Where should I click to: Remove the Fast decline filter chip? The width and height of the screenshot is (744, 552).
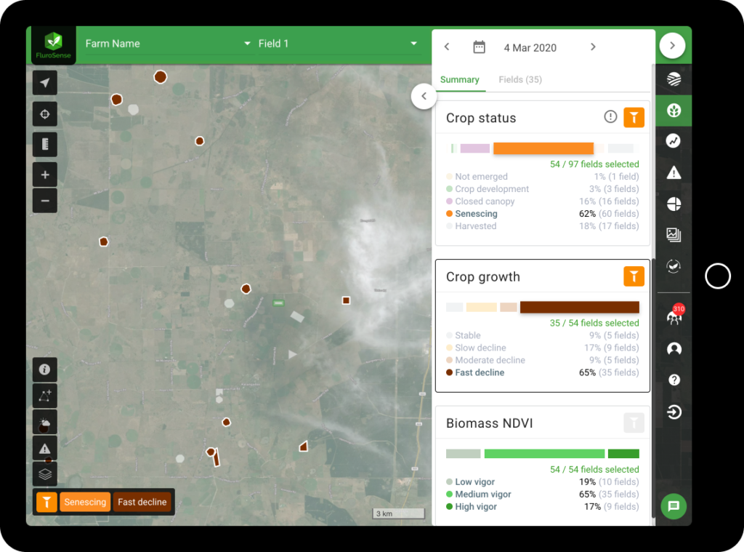(x=142, y=502)
